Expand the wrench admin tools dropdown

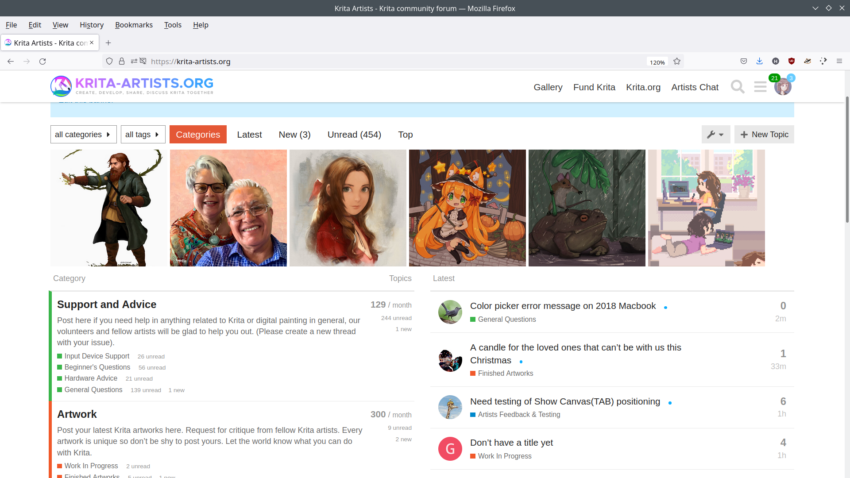point(715,134)
